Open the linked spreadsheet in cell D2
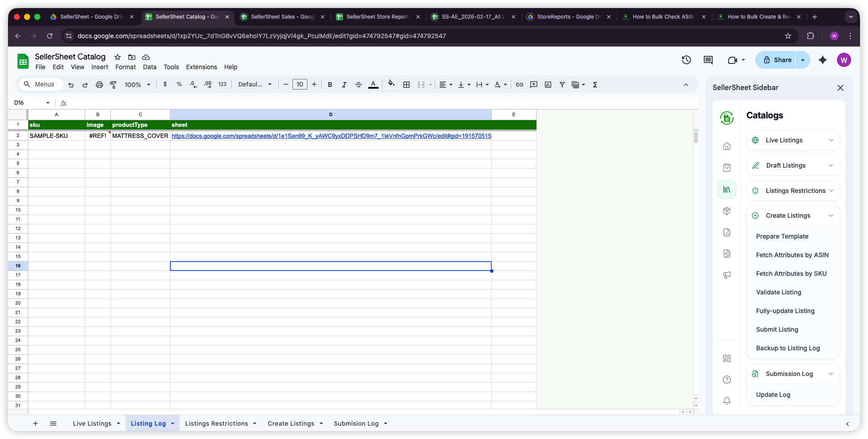 [x=331, y=136]
